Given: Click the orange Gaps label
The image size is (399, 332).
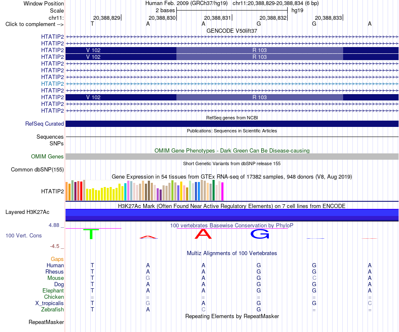Looking at the screenshot, I should point(57,259).
